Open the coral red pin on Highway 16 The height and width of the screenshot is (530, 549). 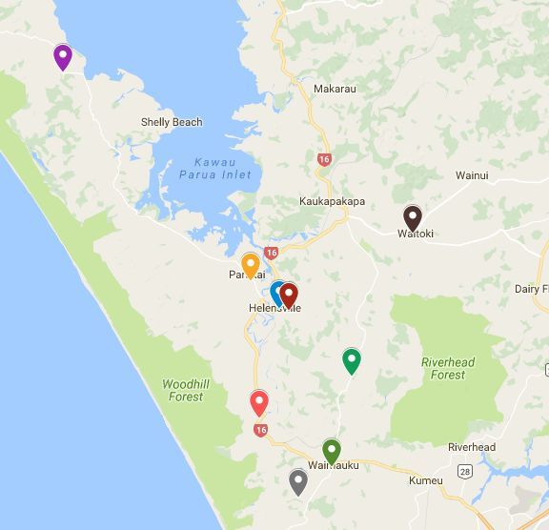[259, 403]
